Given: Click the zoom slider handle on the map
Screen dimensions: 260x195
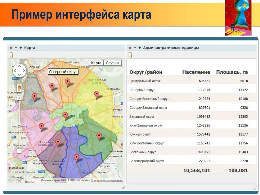Looking at the screenshot, I should [19, 126].
